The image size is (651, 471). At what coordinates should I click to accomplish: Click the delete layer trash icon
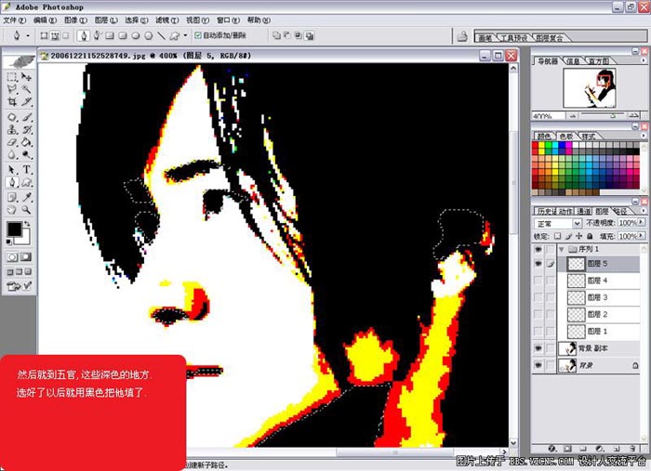[x=632, y=449]
